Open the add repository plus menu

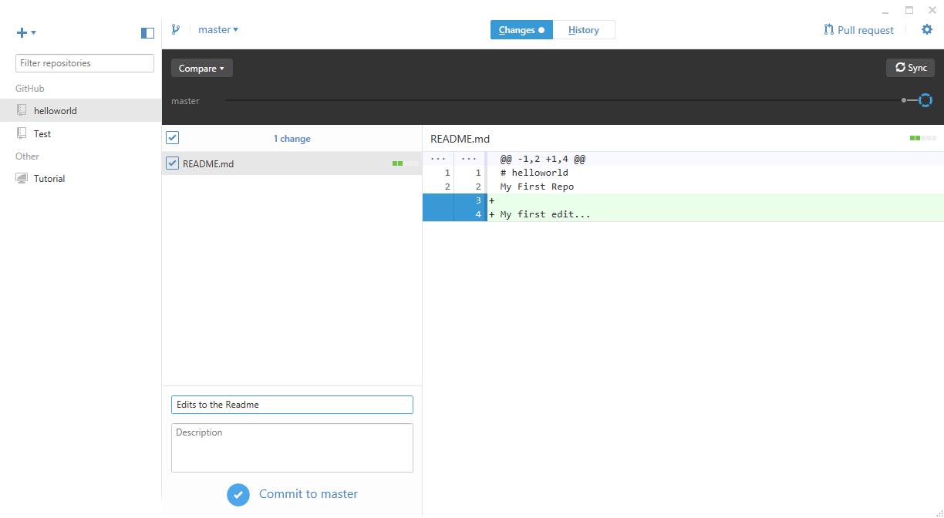[26, 32]
